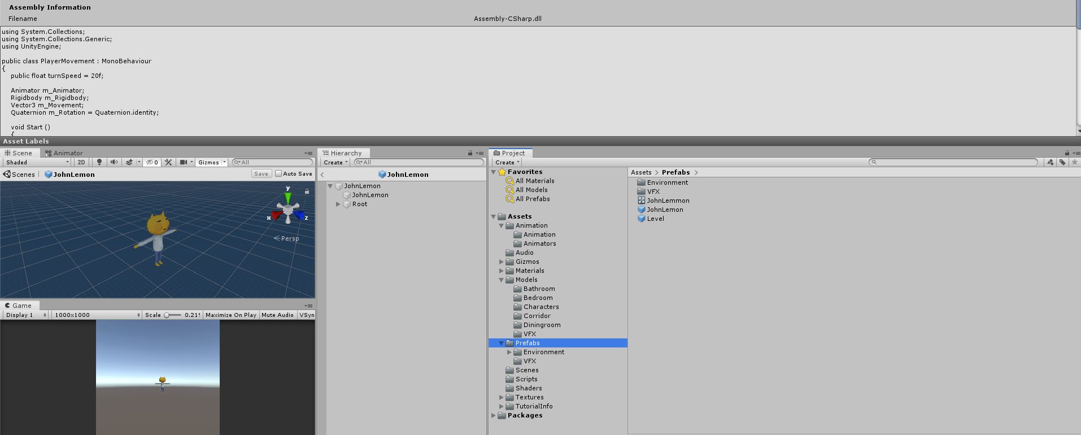Open the Gizmos dropdown
The image size is (1081, 435).
point(212,162)
